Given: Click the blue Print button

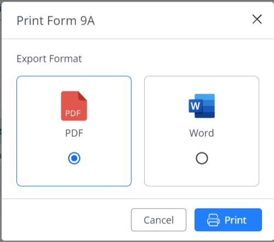Looking at the screenshot, I should (228, 220).
